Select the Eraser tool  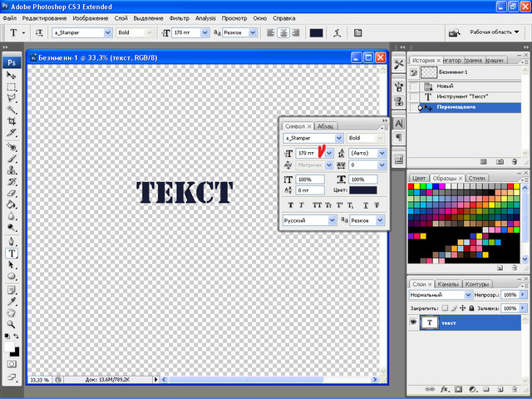tap(11, 193)
